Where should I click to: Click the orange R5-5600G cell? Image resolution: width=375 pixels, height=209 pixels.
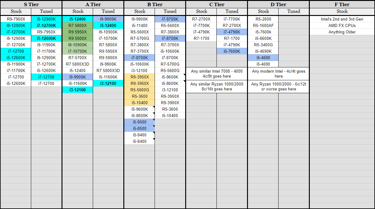(x=139, y=90)
